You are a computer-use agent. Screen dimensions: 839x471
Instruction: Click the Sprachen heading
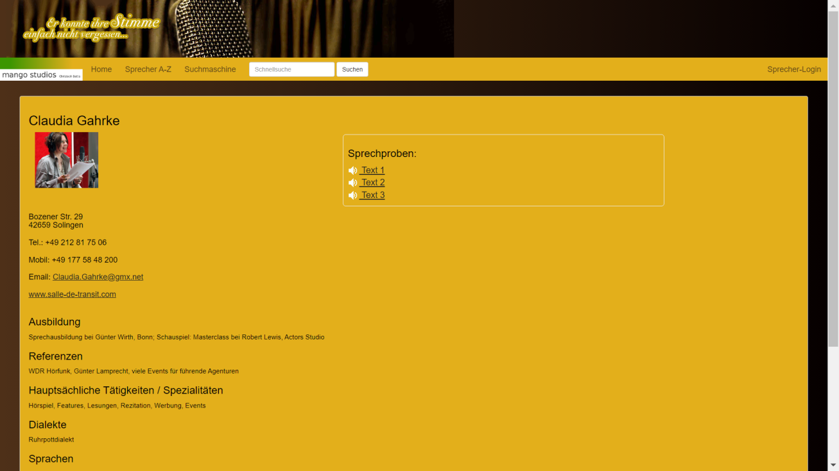click(51, 459)
